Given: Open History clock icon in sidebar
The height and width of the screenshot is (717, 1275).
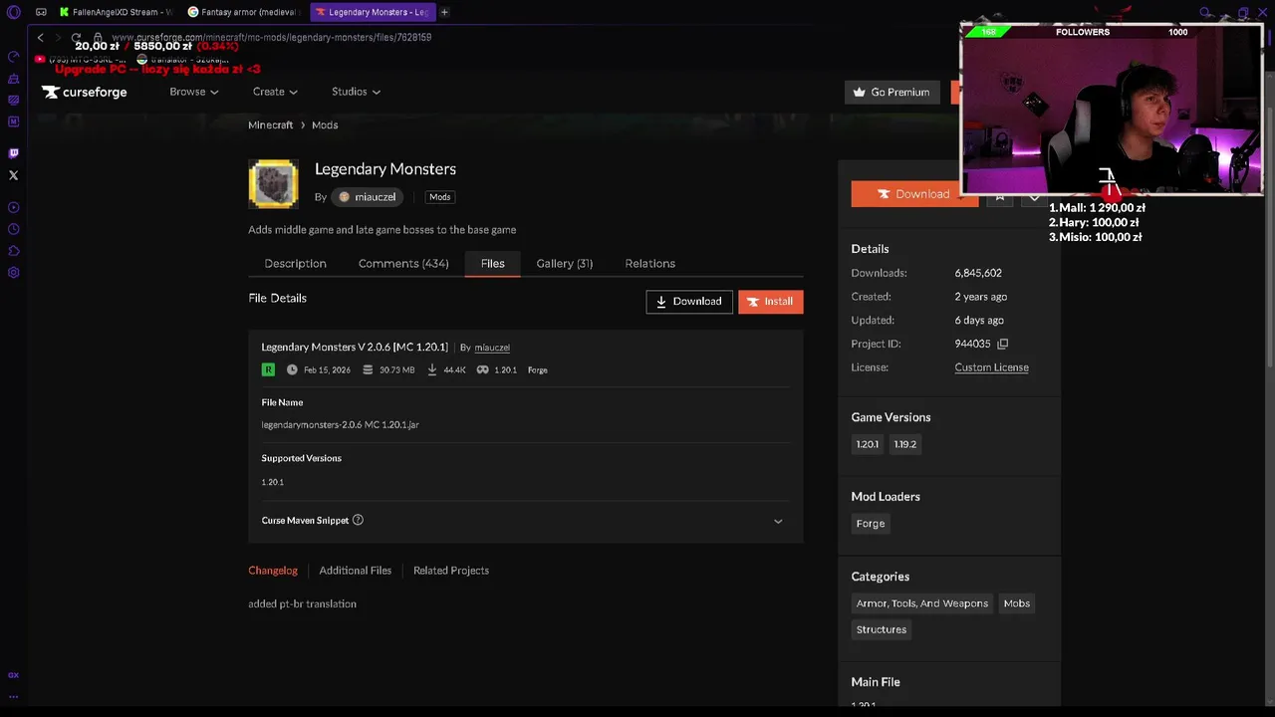Looking at the screenshot, I should click(x=13, y=229).
